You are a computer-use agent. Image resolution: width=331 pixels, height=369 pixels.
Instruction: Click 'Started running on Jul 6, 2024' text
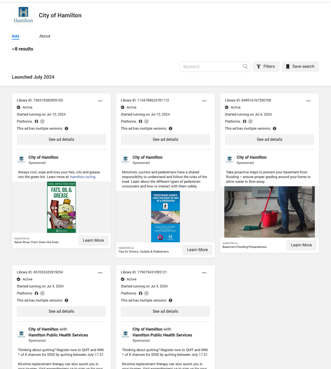[248, 114]
